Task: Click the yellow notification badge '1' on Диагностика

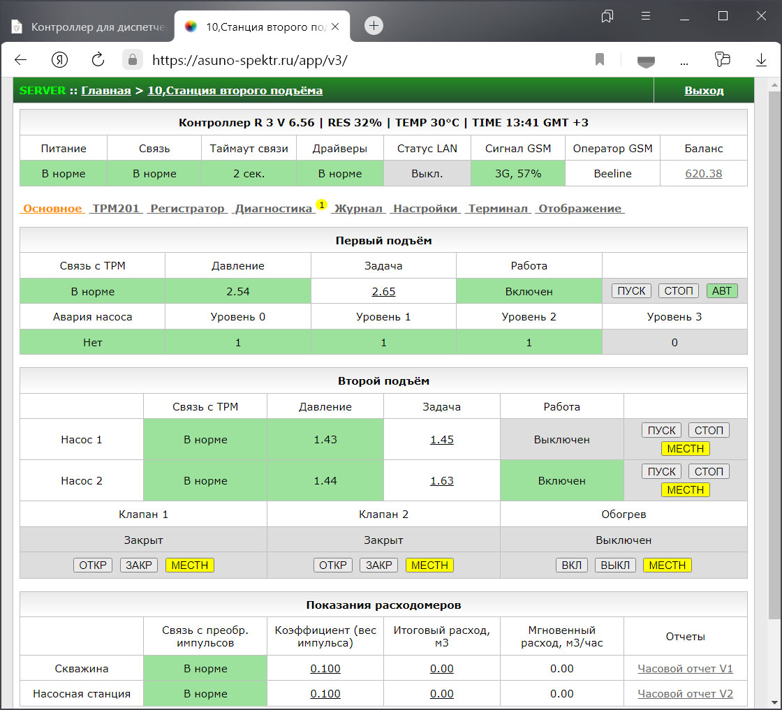Action: 322,205
